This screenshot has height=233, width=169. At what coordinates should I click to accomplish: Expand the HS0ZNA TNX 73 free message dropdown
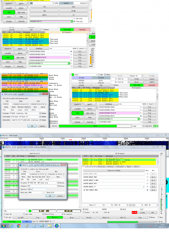(x=72, y=21)
